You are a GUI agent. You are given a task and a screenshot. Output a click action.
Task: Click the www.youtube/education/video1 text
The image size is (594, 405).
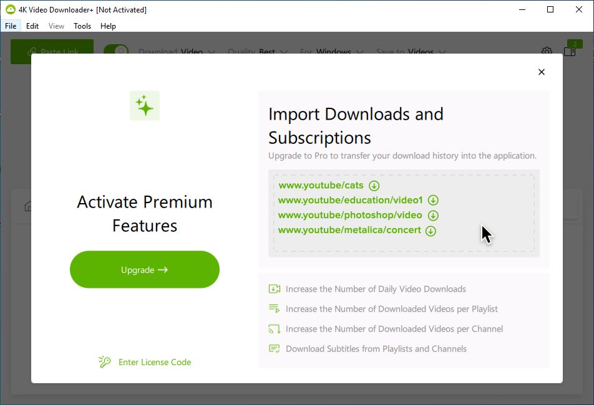pyautogui.click(x=351, y=200)
